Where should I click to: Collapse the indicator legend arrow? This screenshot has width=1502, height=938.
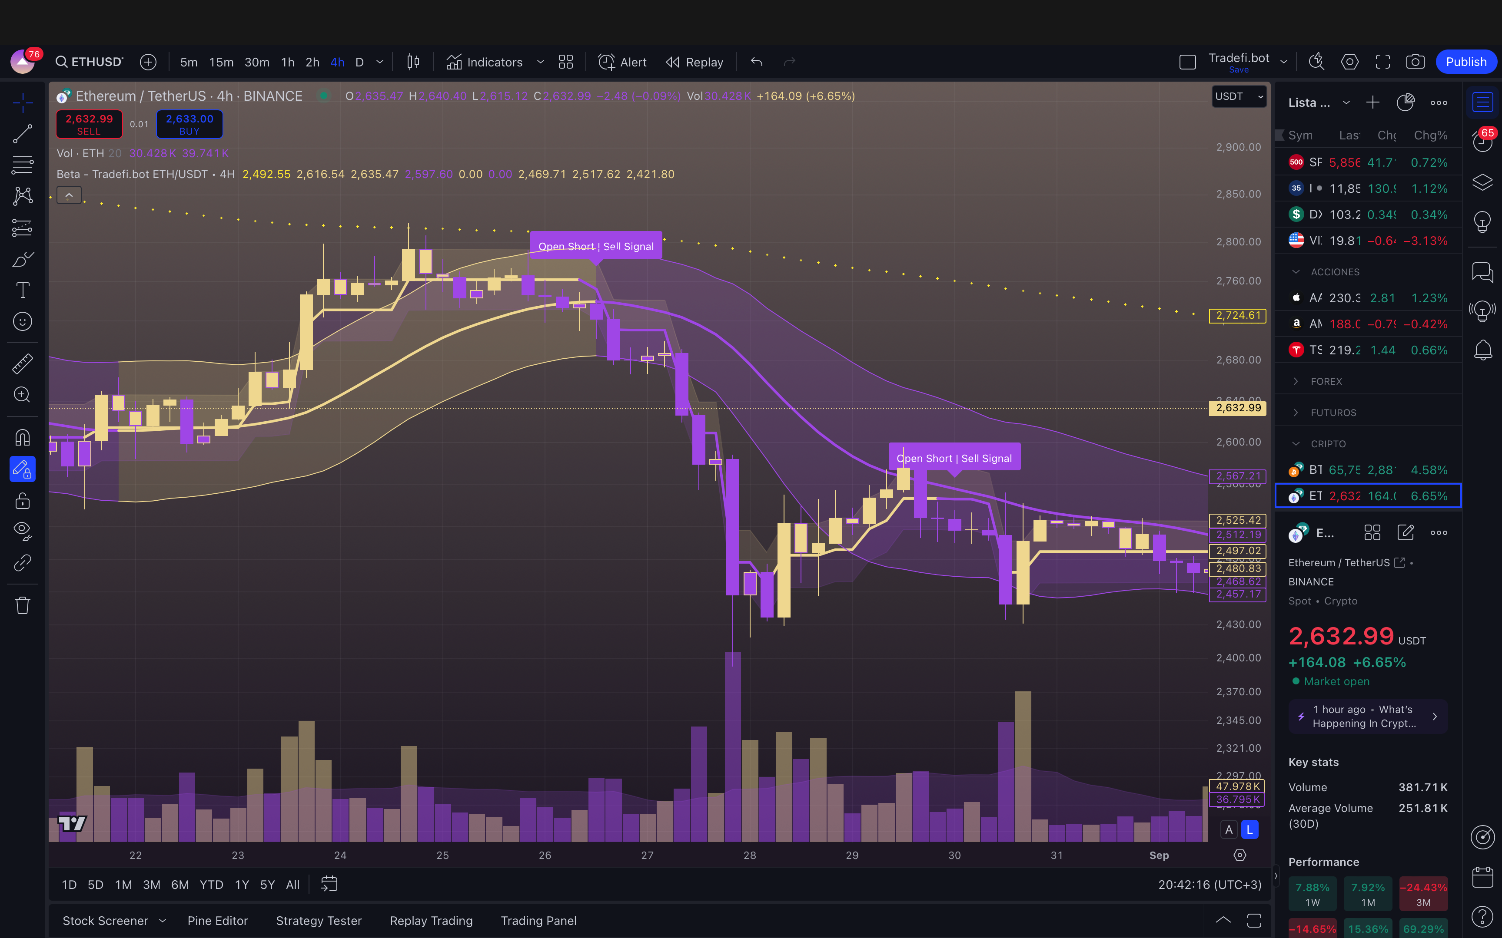coord(69,195)
